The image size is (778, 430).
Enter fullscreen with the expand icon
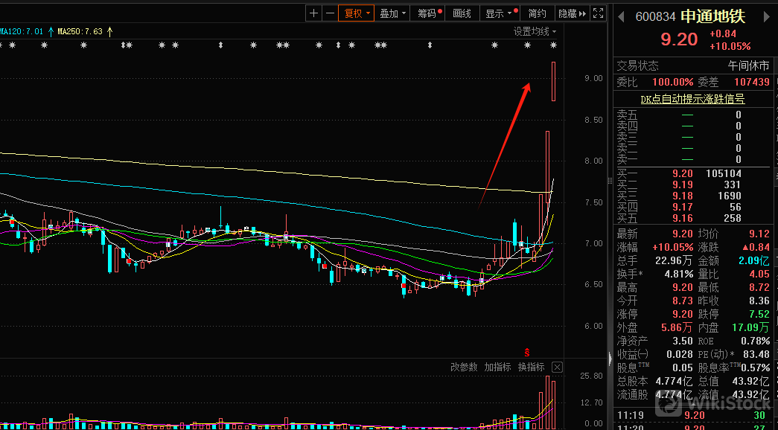(x=599, y=13)
